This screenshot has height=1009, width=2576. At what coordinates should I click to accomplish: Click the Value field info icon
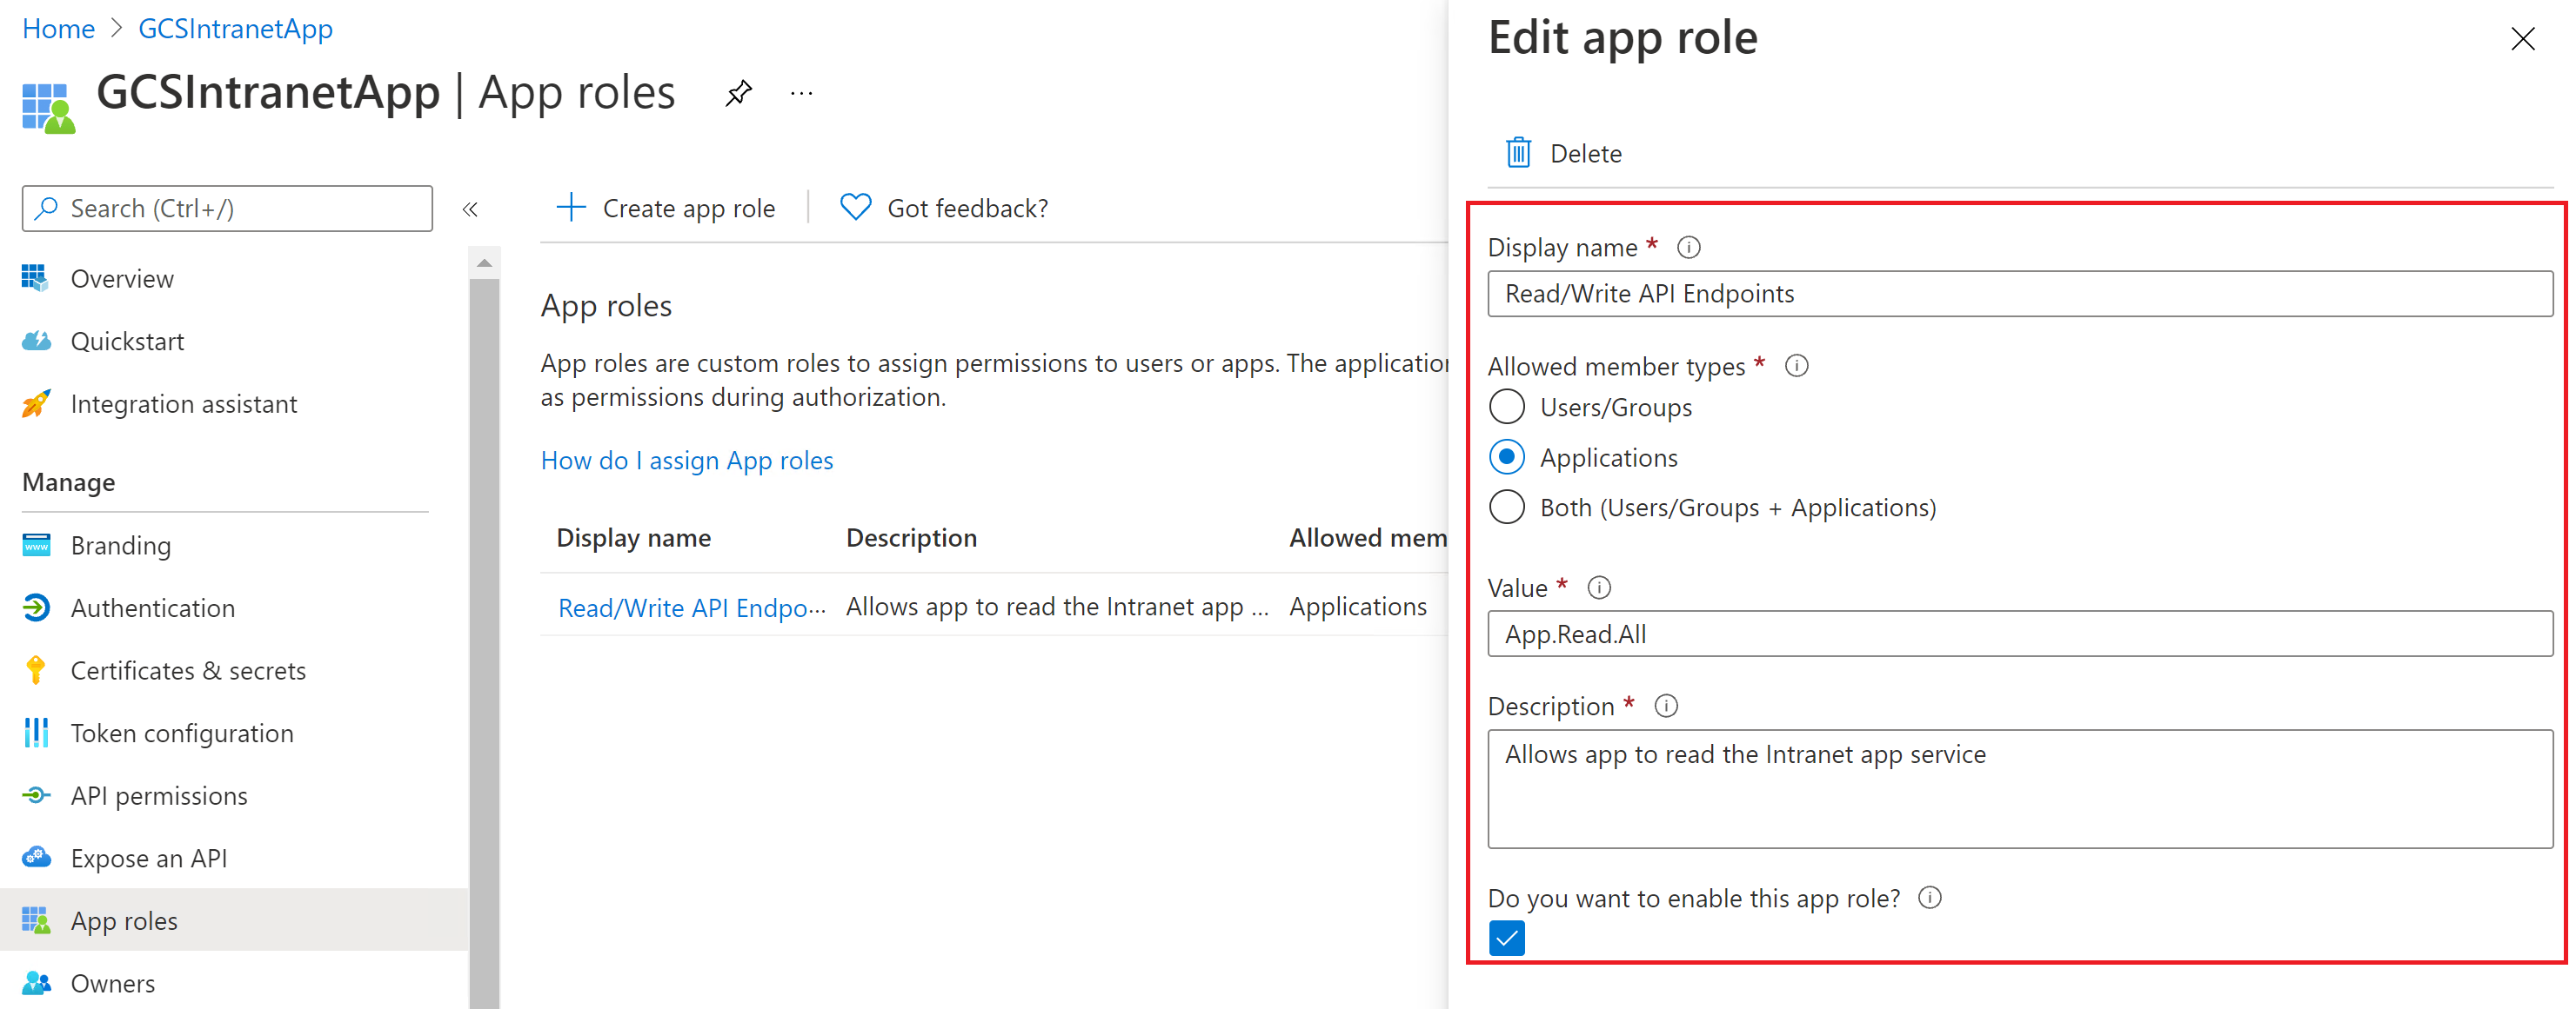(x=1599, y=587)
